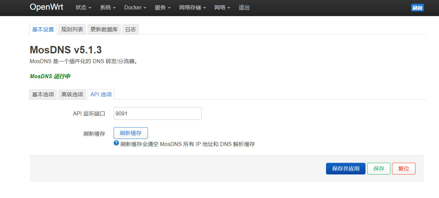Open the Docker dropdown menu
This screenshot has height=198, width=439.
coord(135,8)
